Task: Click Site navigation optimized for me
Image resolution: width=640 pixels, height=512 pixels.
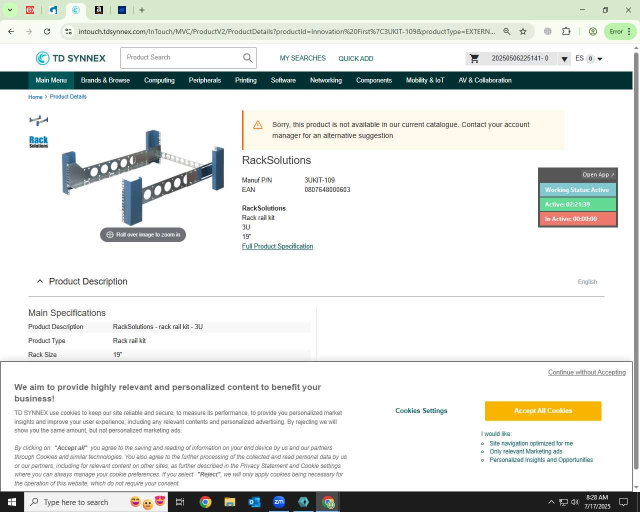Action: pos(531,443)
